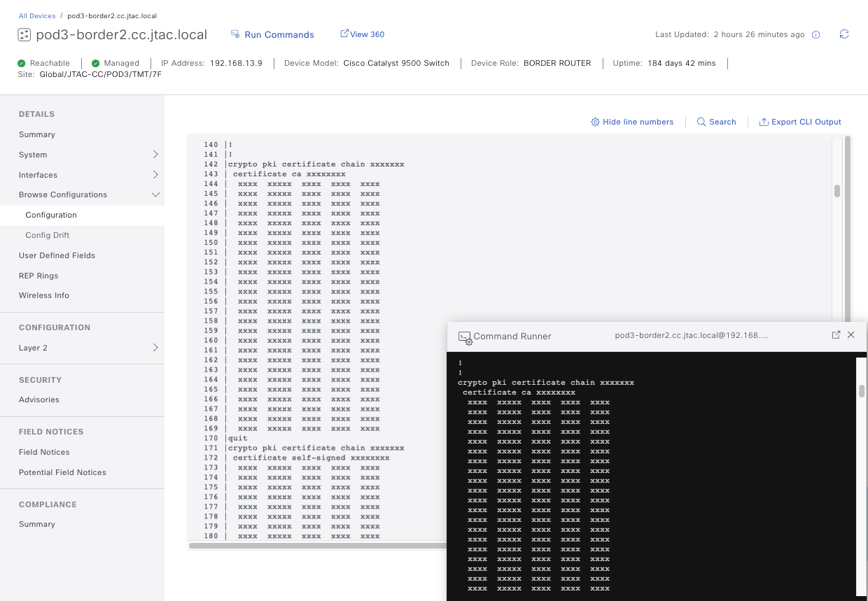Image resolution: width=868 pixels, height=601 pixels.
Task: Click the Command Runner host title text
Action: click(x=692, y=336)
